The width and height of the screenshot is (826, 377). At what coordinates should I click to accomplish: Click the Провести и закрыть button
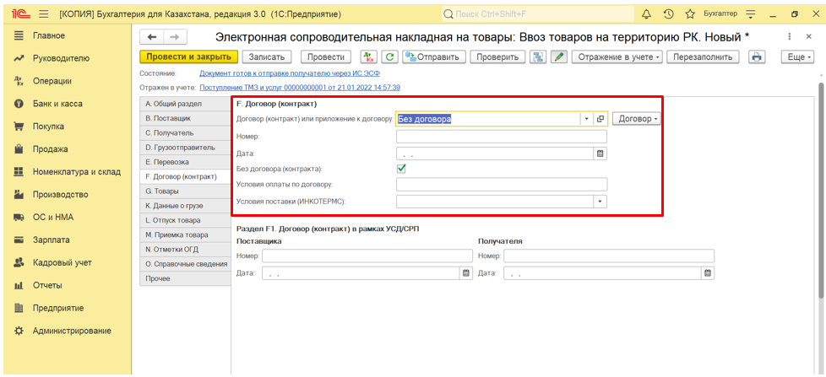point(188,57)
